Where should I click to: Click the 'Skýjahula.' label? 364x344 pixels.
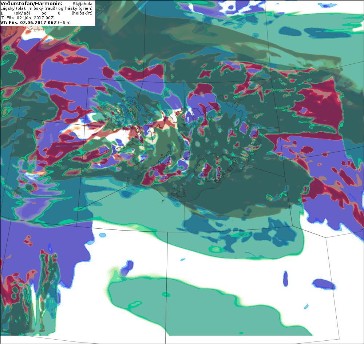(83, 4)
